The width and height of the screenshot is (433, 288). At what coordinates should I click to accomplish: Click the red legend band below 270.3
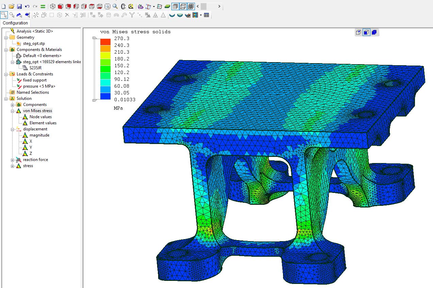(x=105, y=42)
